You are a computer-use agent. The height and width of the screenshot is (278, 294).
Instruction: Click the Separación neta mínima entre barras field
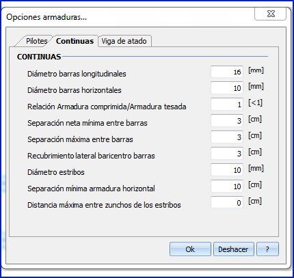coord(227,121)
